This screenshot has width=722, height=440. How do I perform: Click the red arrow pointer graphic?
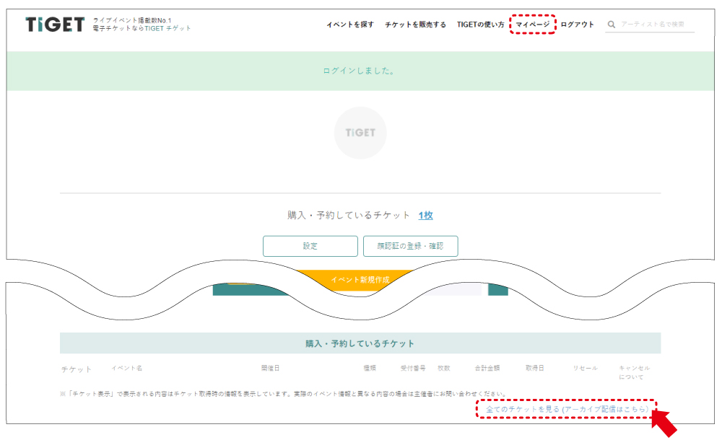point(665,423)
